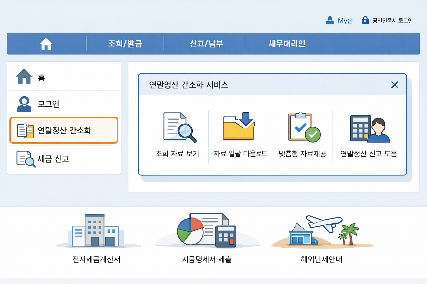Open the 해외납세안내 link

coord(322,259)
